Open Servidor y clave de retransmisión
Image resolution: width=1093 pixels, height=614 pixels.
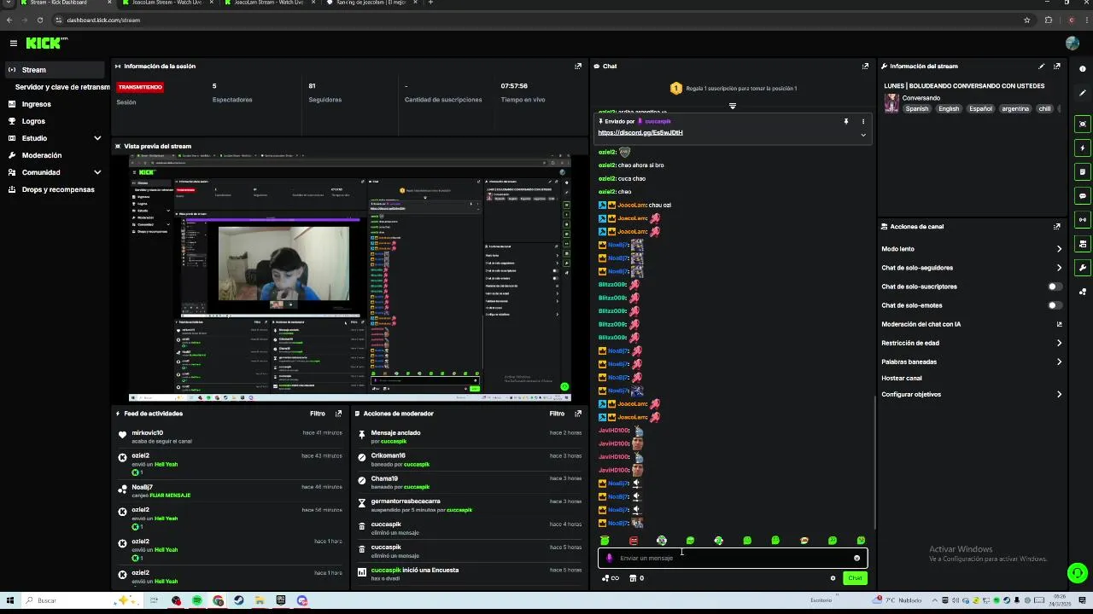(x=62, y=87)
